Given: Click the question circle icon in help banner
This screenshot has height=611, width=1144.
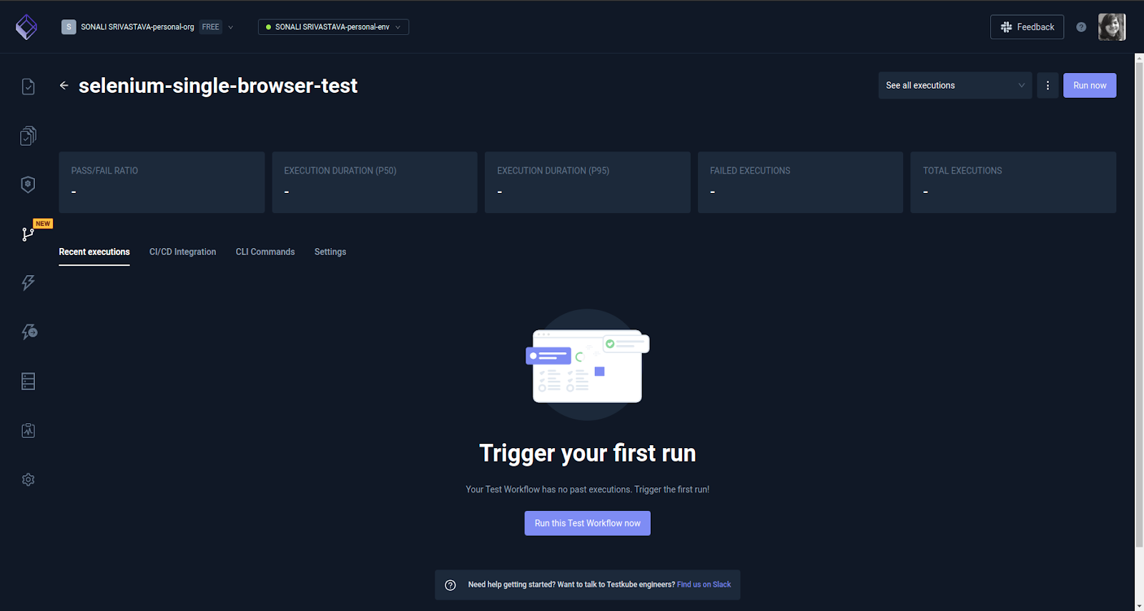Looking at the screenshot, I should pos(450,585).
